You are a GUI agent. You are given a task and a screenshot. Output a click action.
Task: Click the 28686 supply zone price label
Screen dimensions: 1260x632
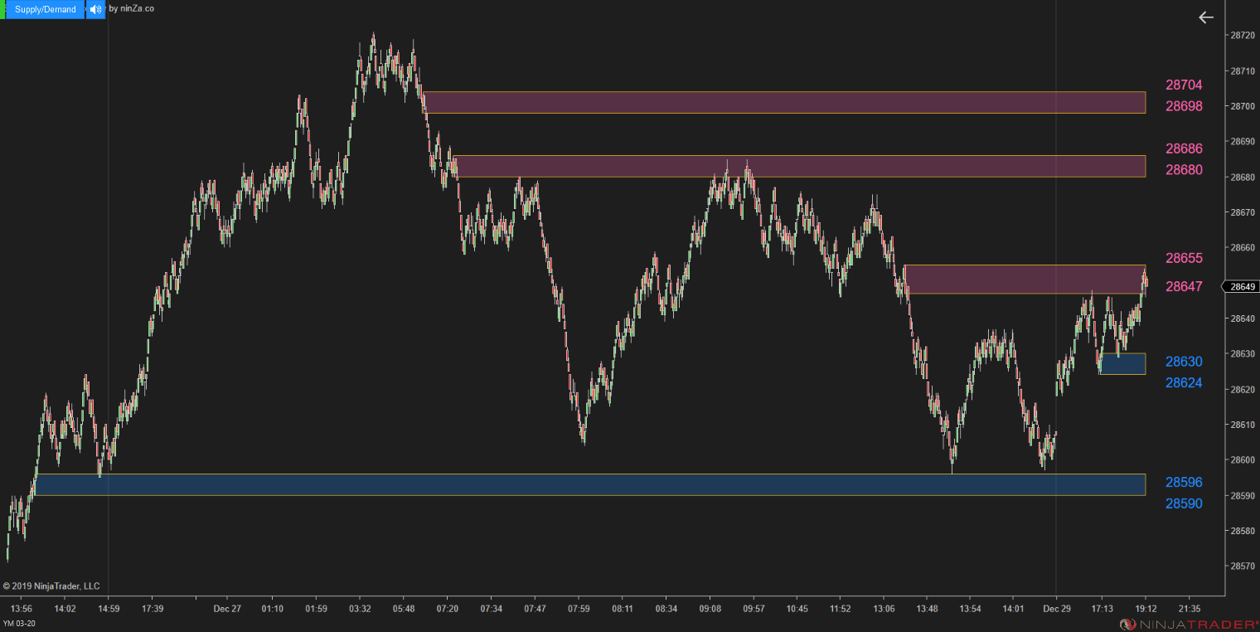[x=1183, y=148]
